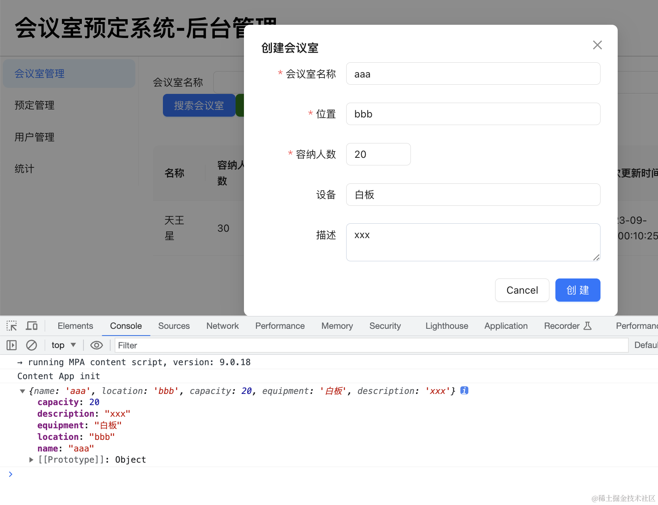Open the Lighthouse tab

[446, 326]
